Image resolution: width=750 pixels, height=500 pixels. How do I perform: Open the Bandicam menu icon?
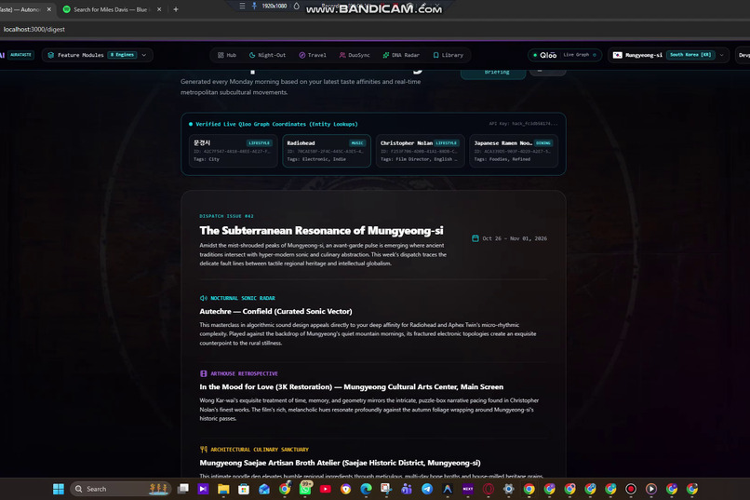click(242, 7)
